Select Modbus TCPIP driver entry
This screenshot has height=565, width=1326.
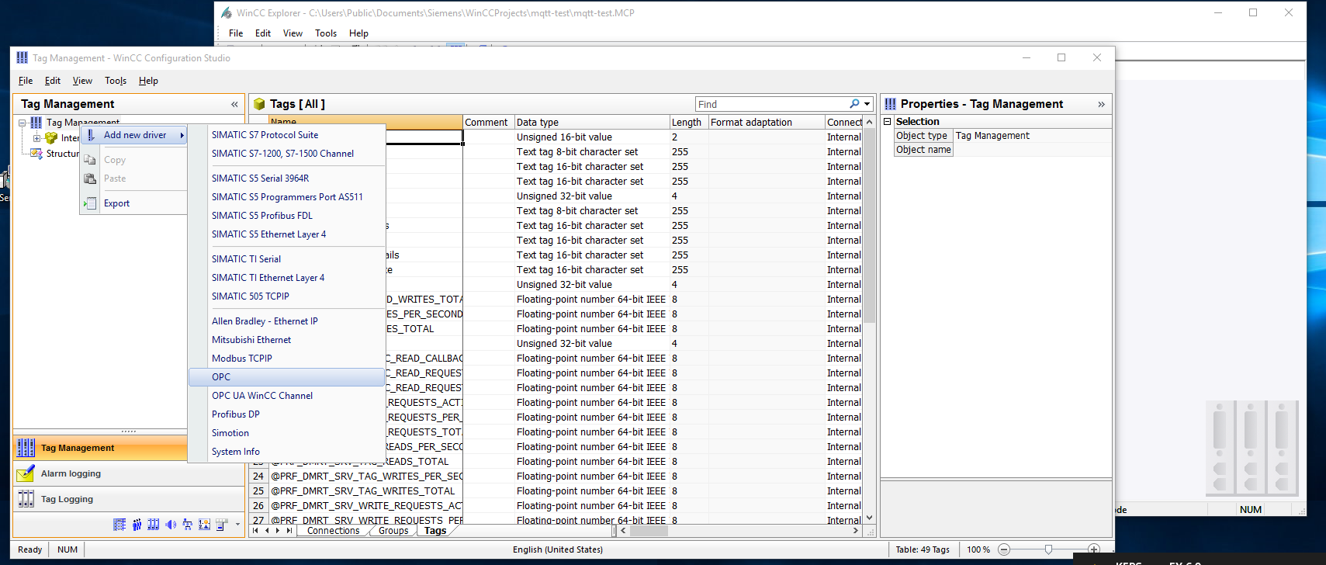point(287,359)
